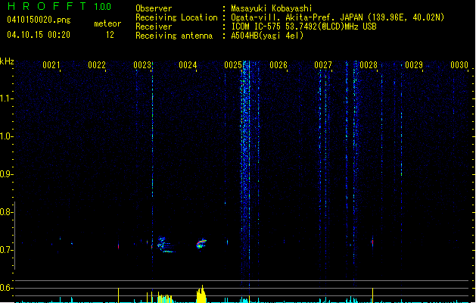Click the 0.7 frequency axis label
The image size is (476, 303).
pos(6,250)
